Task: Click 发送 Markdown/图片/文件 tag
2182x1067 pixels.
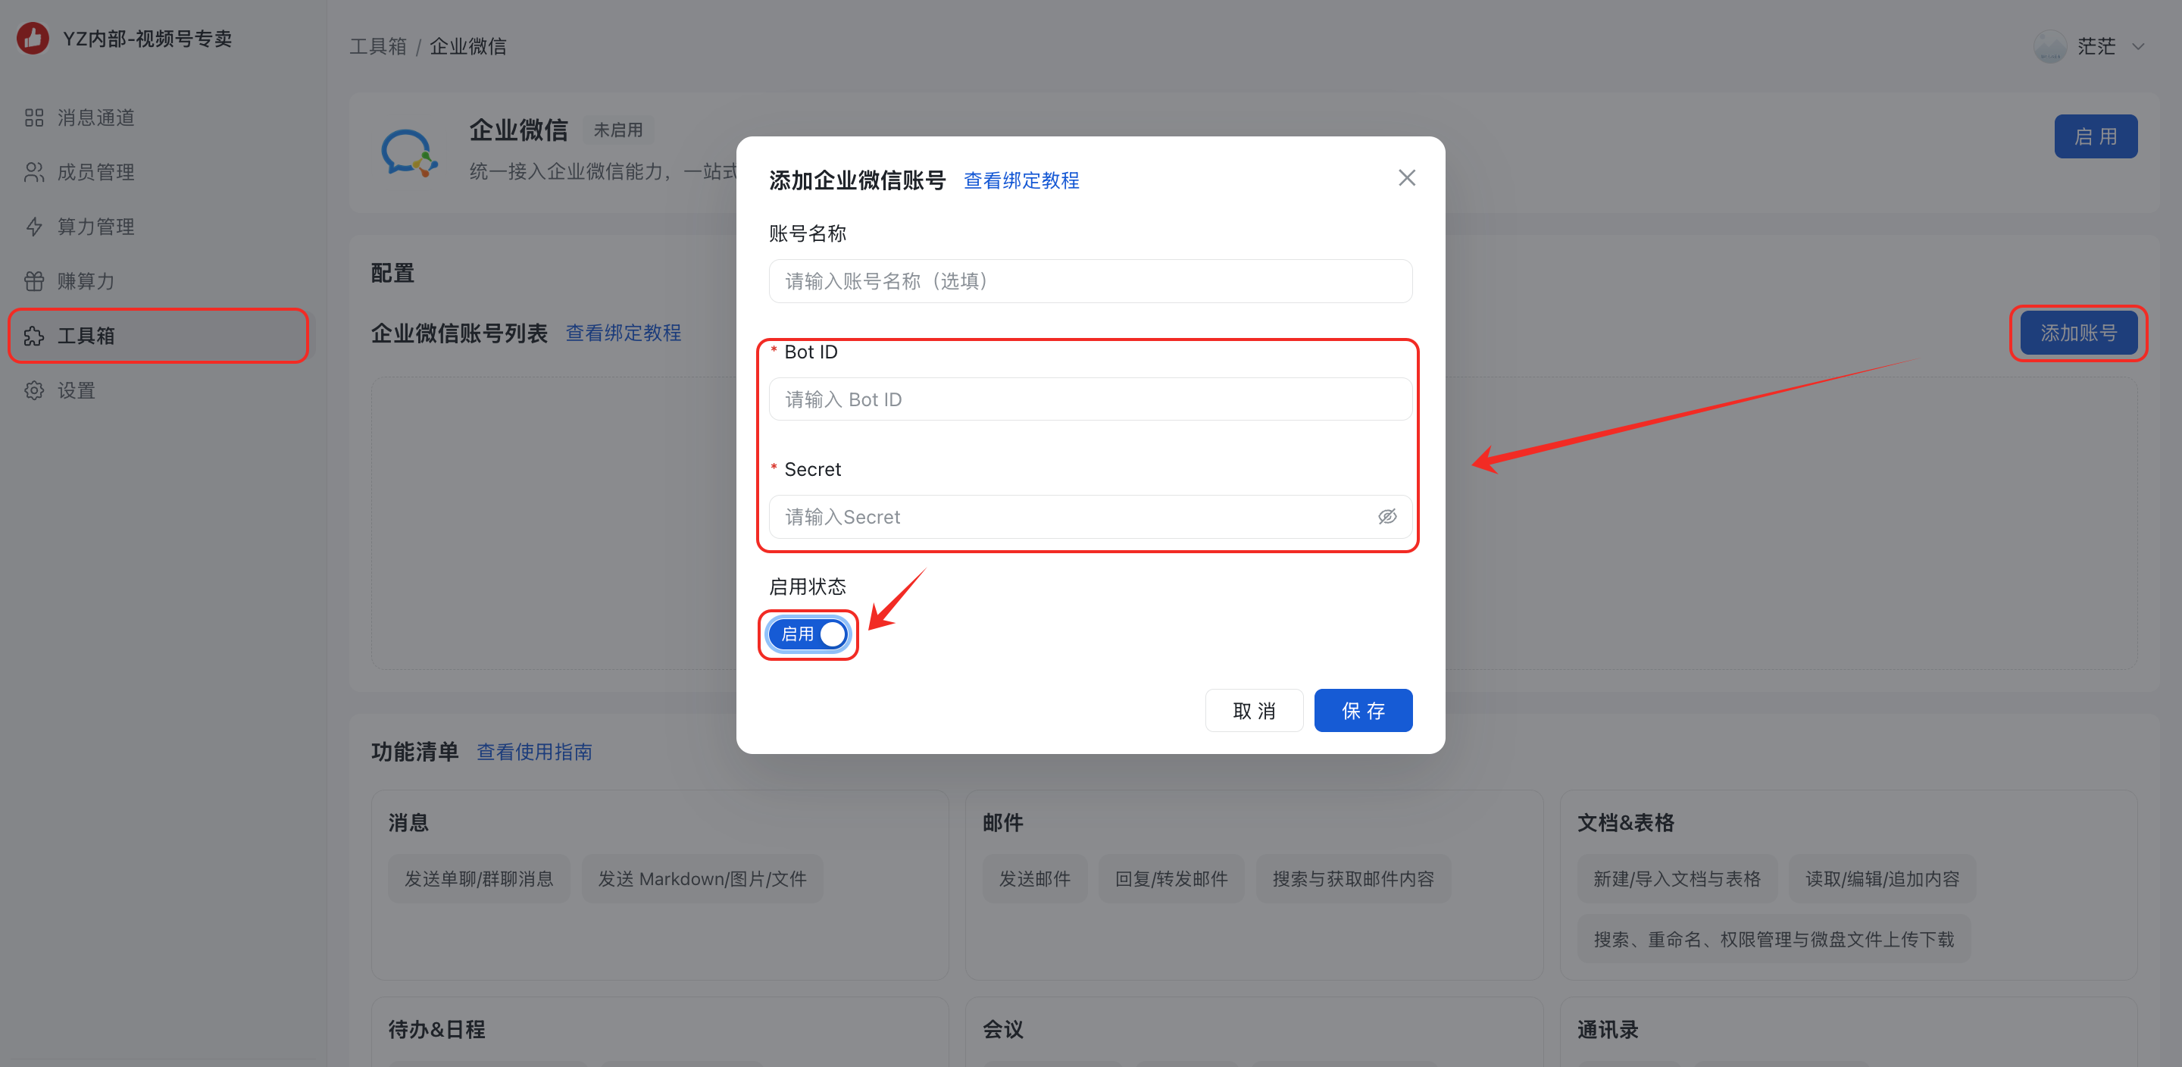Action: click(702, 879)
